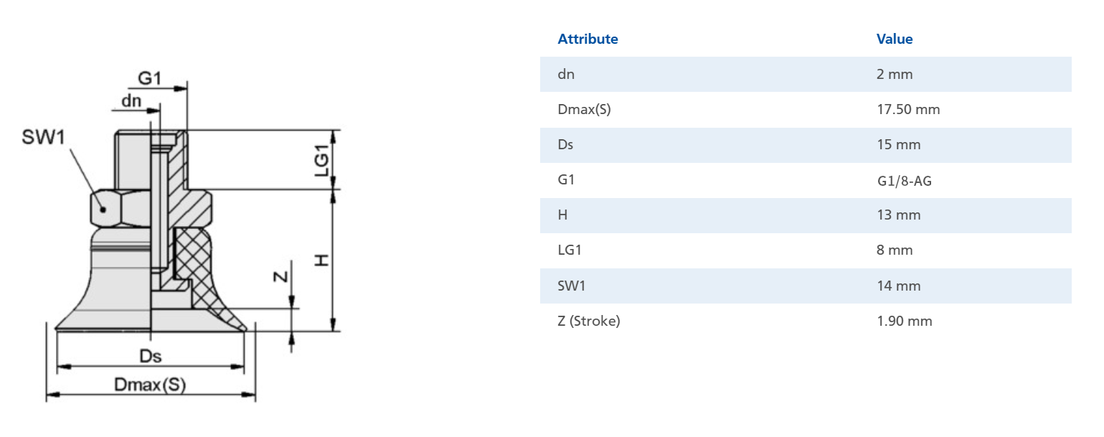Click the LG1 vertical label on the drawing
Image resolution: width=1104 pixels, height=437 pixels.
(x=322, y=160)
